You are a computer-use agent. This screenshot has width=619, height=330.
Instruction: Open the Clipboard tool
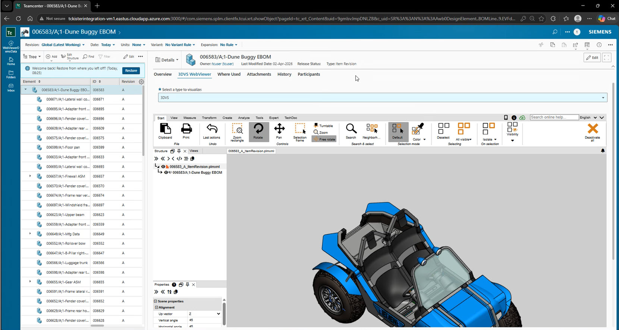(x=165, y=131)
